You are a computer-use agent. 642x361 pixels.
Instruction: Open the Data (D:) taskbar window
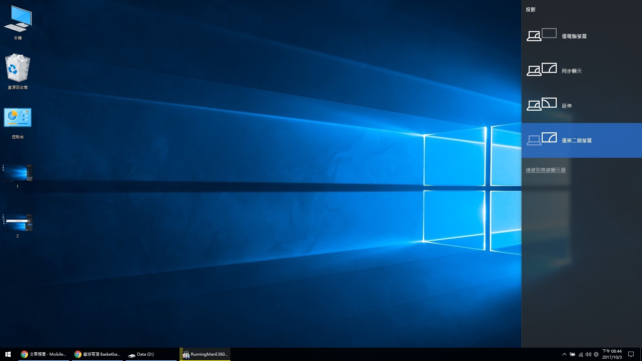[151, 354]
